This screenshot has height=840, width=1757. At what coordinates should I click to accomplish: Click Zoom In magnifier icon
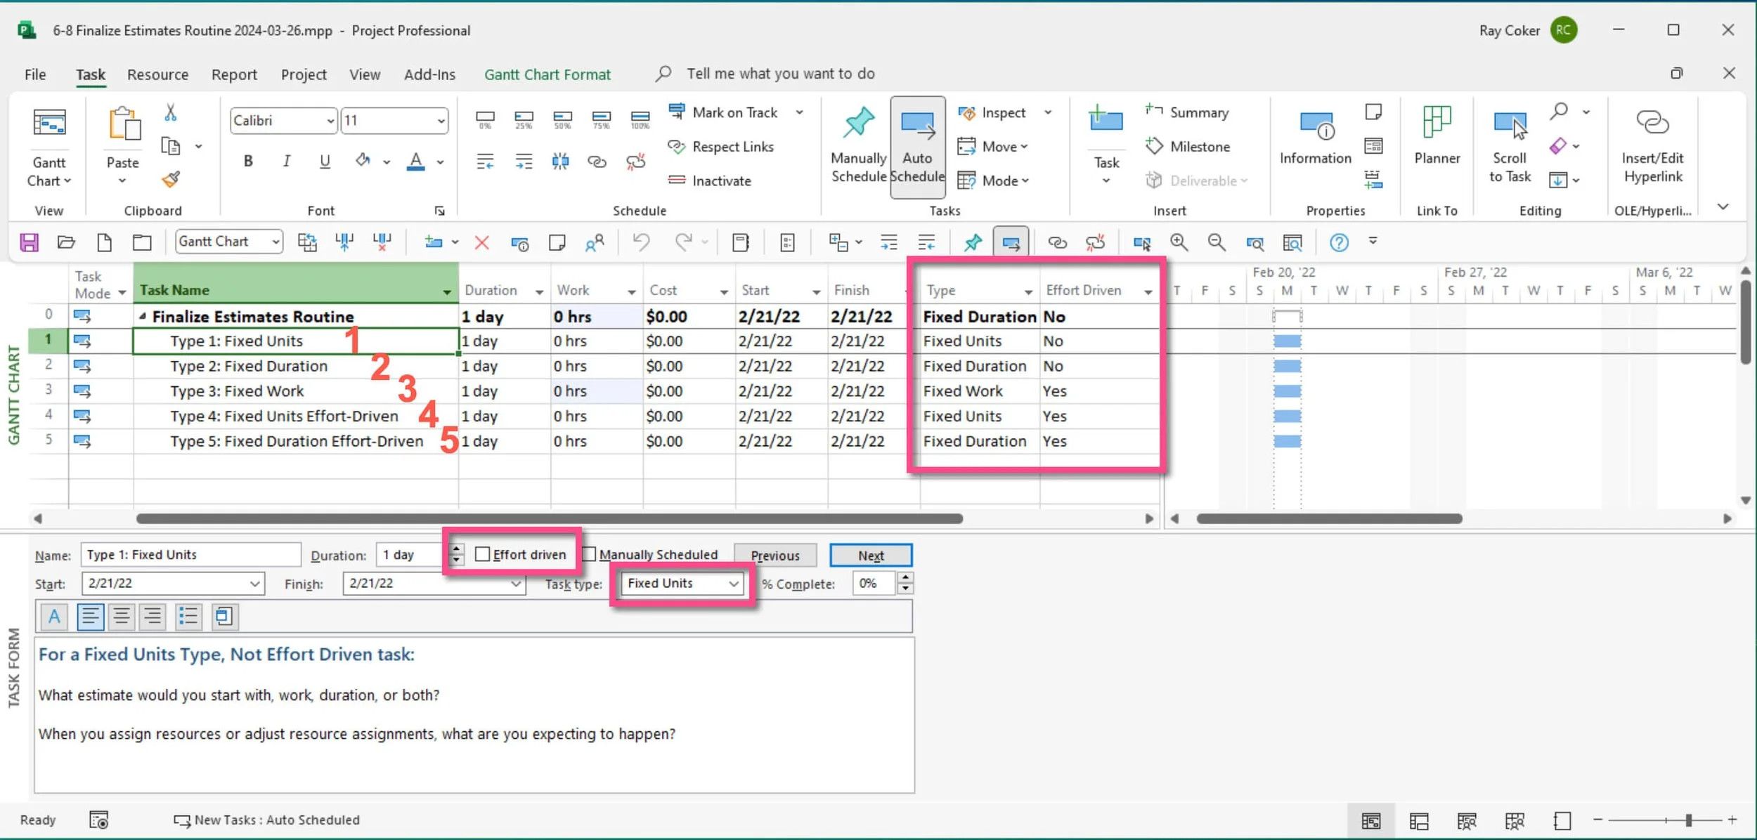click(x=1179, y=242)
